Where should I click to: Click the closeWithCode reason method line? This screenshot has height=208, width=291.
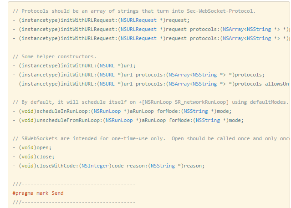(108, 166)
